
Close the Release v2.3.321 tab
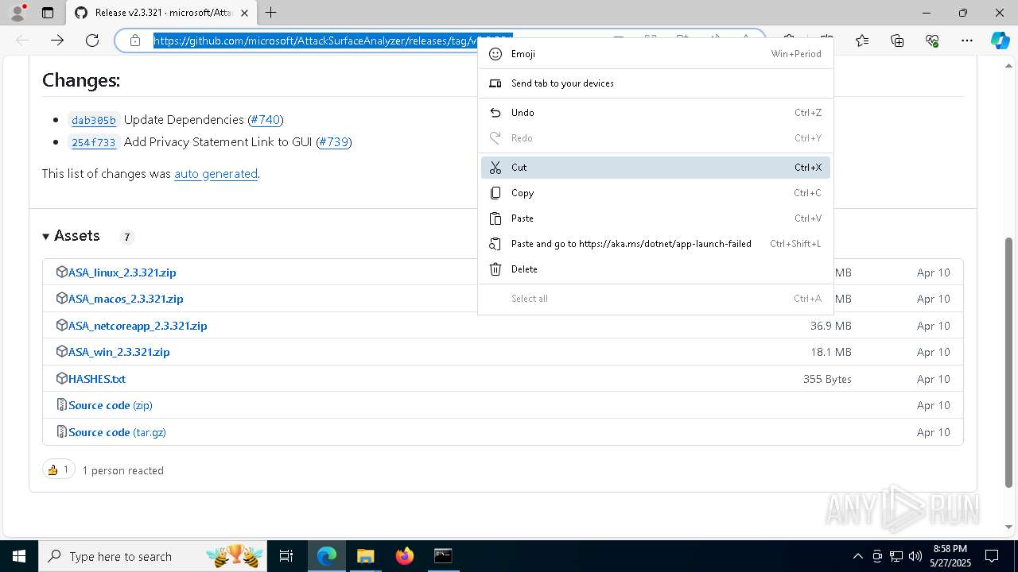[x=244, y=13]
